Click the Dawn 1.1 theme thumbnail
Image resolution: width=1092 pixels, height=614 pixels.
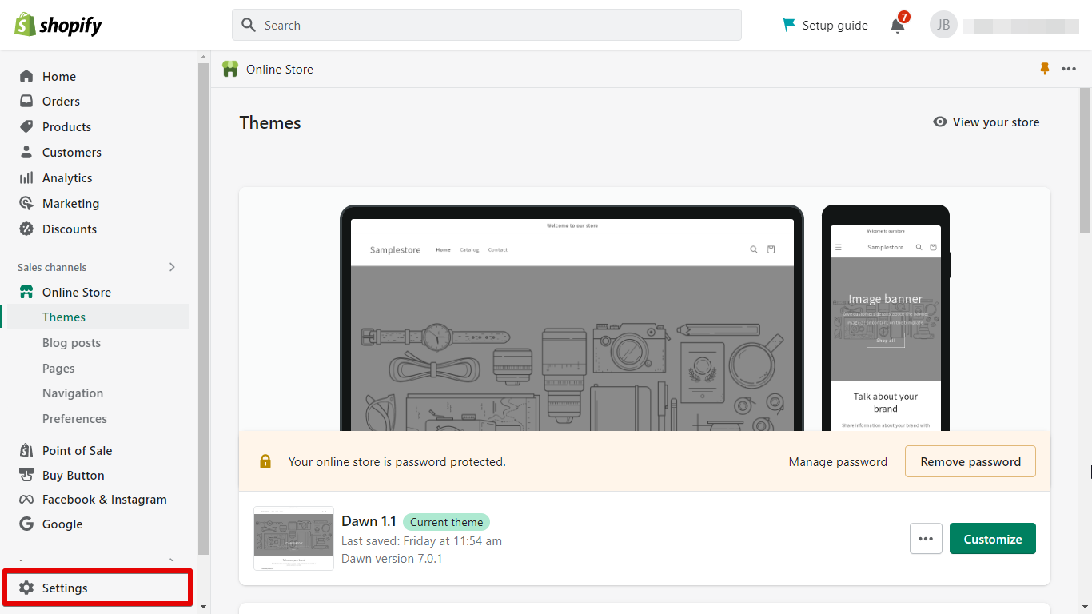pos(293,538)
